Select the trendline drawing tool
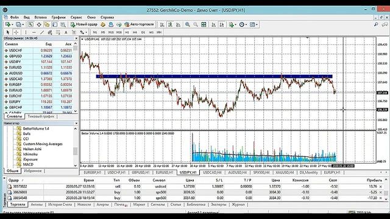 click(x=42, y=32)
